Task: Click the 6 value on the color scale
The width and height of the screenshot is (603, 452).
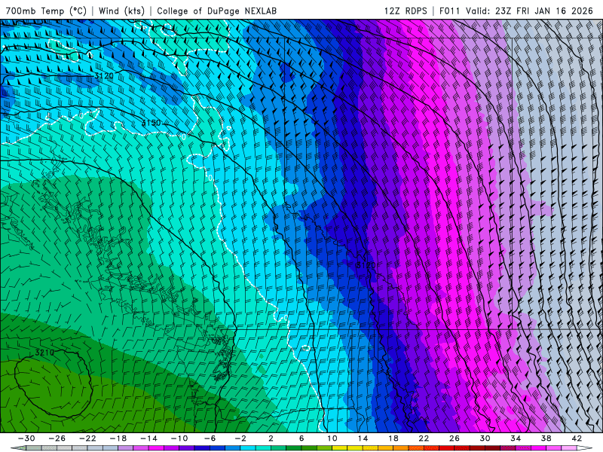Action: pyautogui.click(x=301, y=438)
